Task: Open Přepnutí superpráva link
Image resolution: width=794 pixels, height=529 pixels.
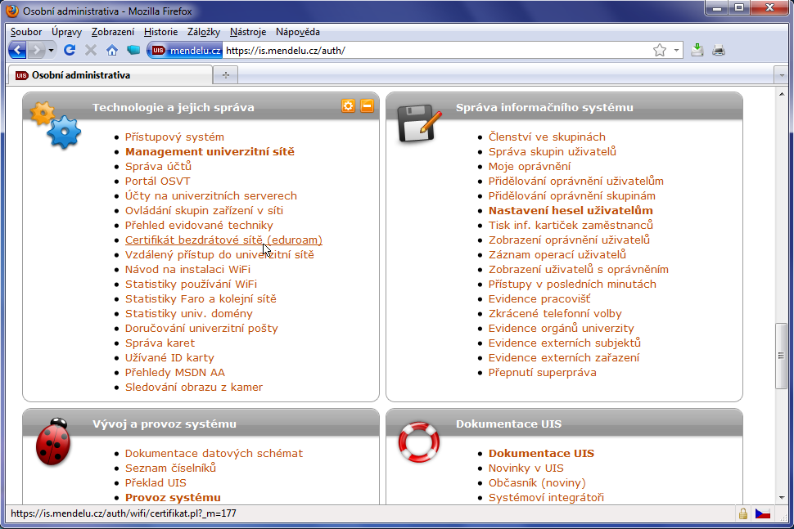Action: coord(543,373)
